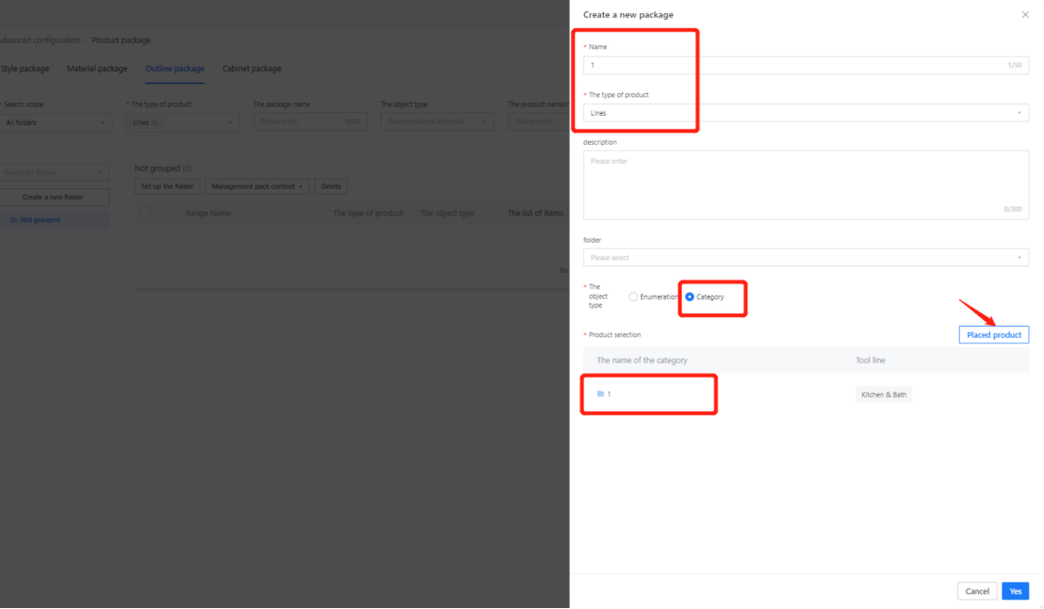Click Create a new folder button
The height and width of the screenshot is (609, 1044).
click(x=54, y=198)
